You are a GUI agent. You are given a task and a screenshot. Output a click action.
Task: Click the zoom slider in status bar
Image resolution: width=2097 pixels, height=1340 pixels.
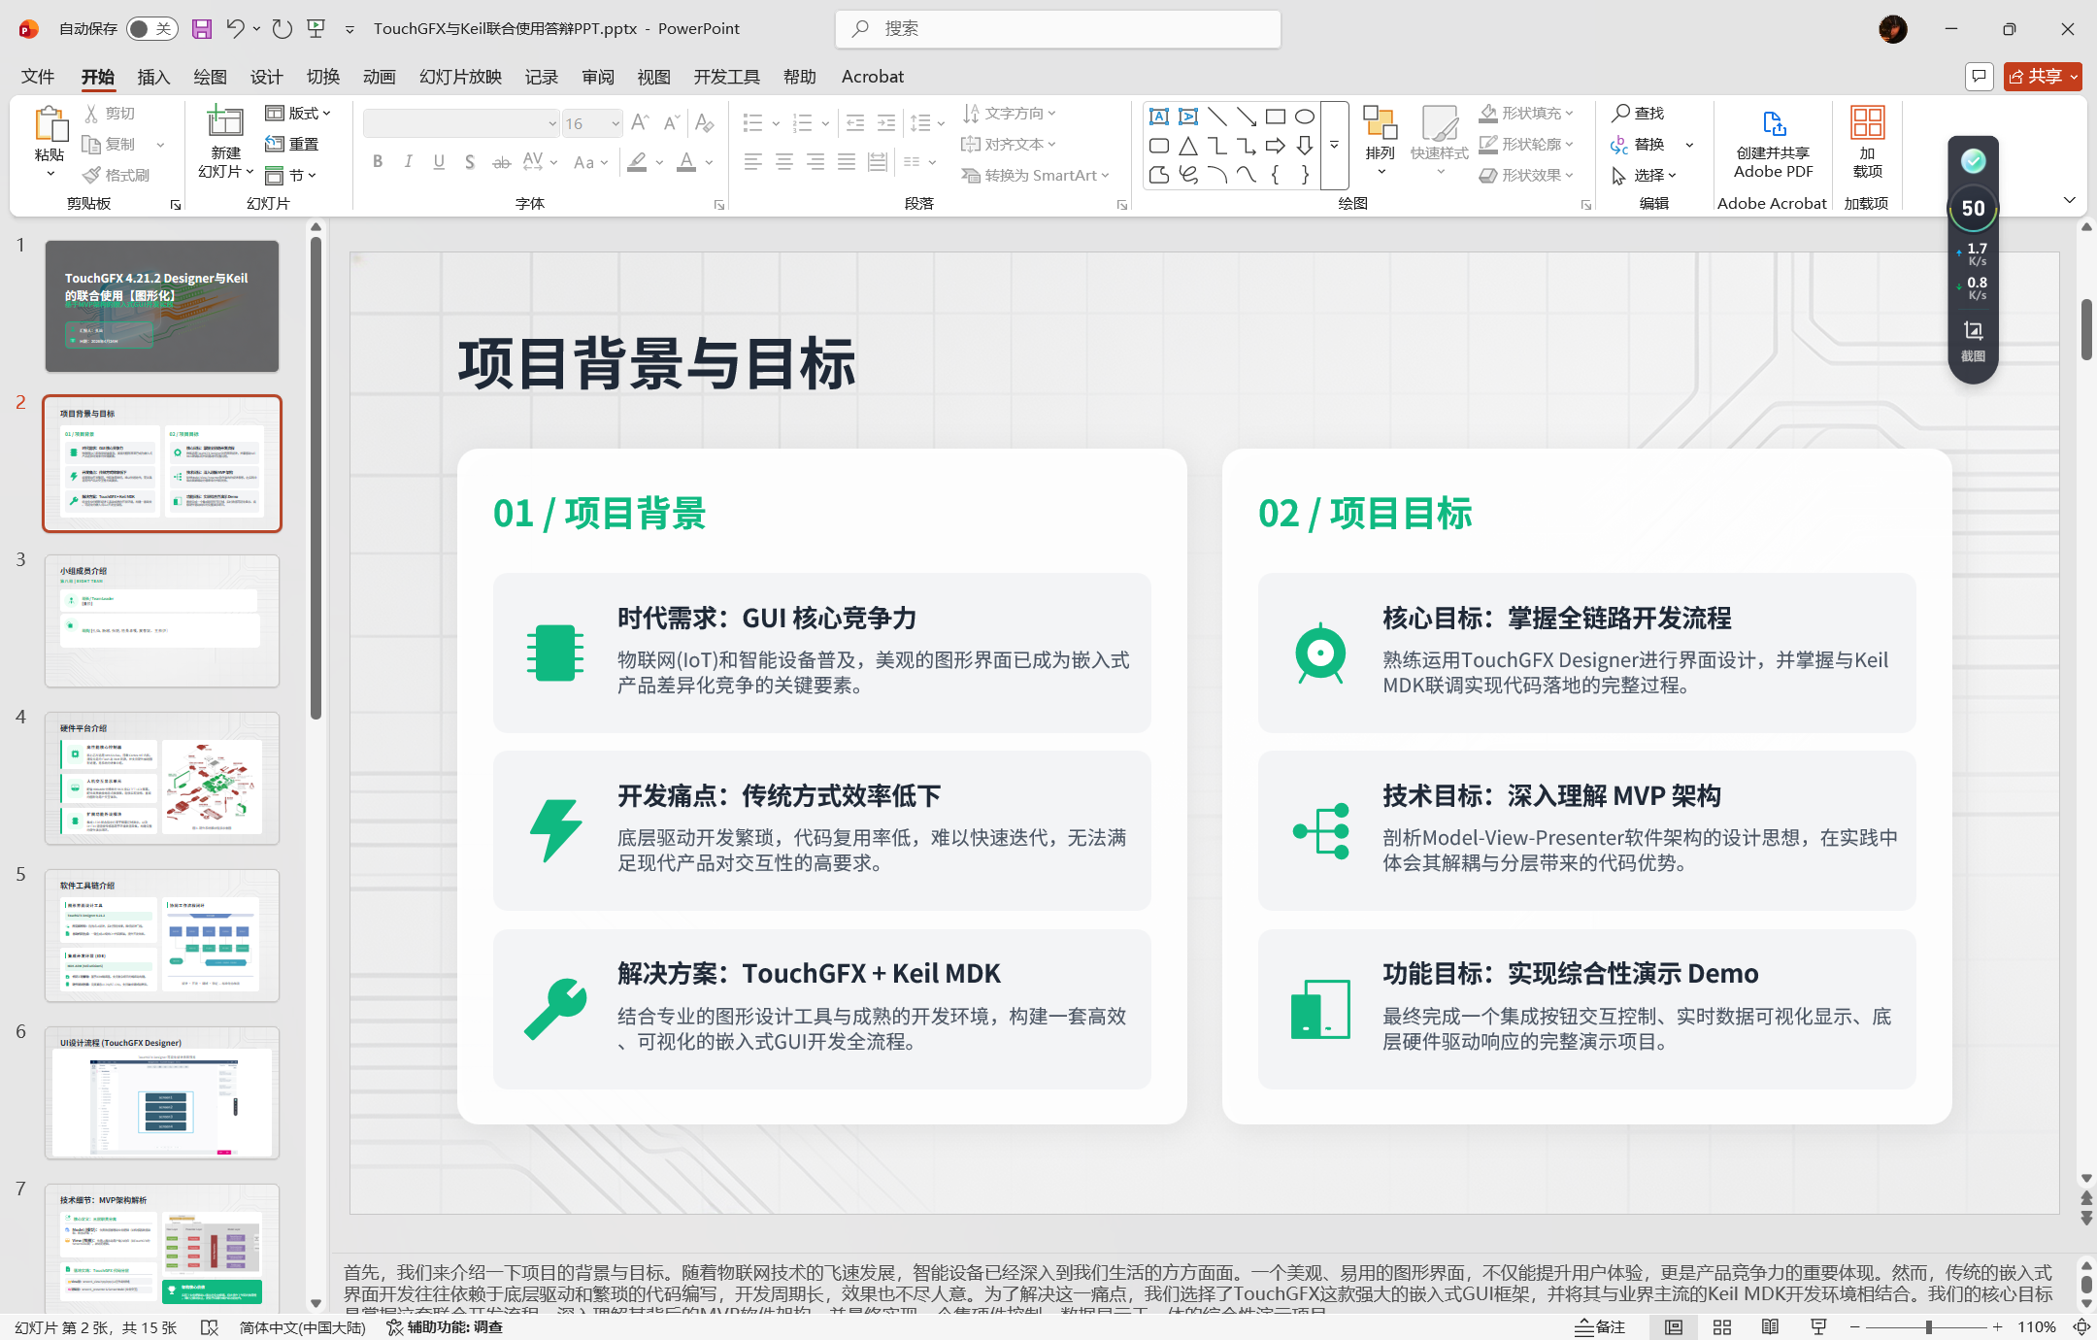pos(1928,1326)
